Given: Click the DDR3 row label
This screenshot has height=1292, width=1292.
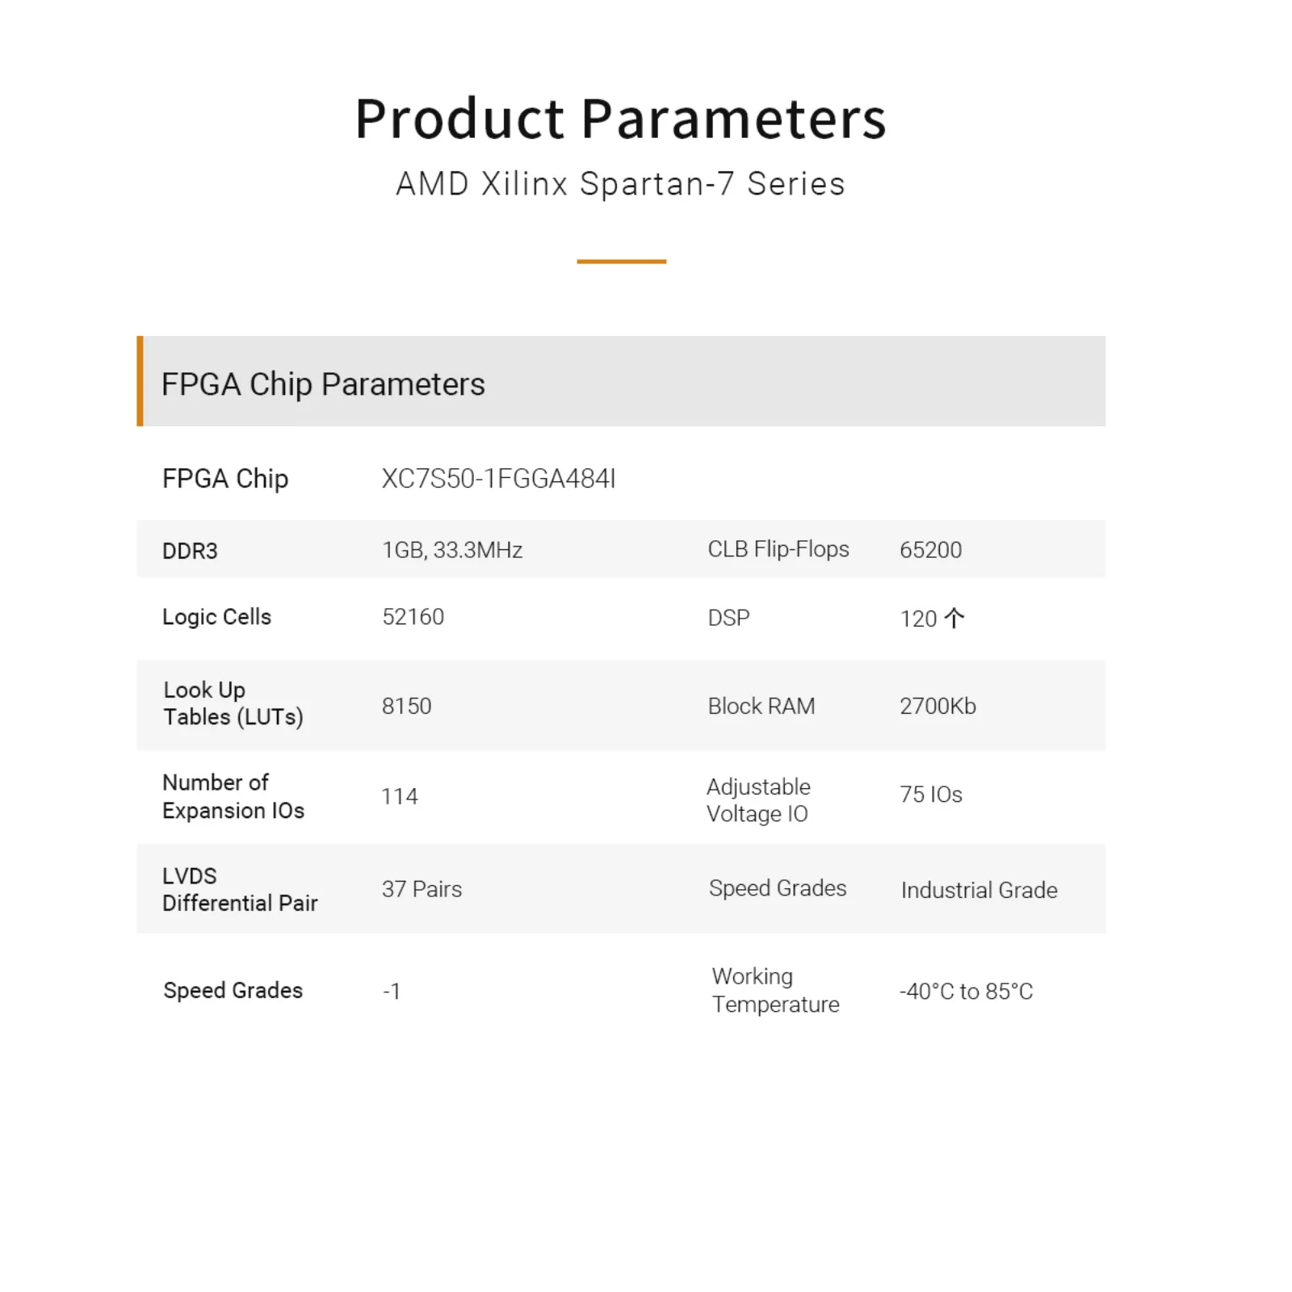Looking at the screenshot, I should pos(190,551).
